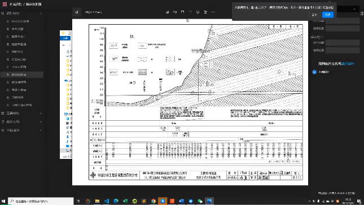Select the blue radio option in right panel

314,72
